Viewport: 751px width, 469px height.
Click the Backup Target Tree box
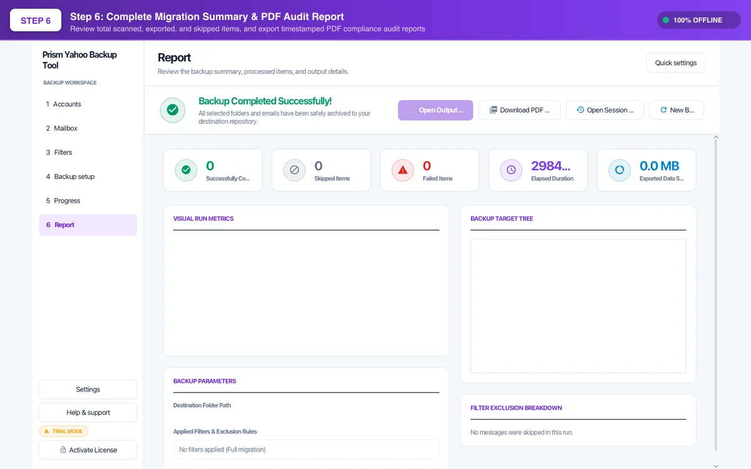(578, 306)
